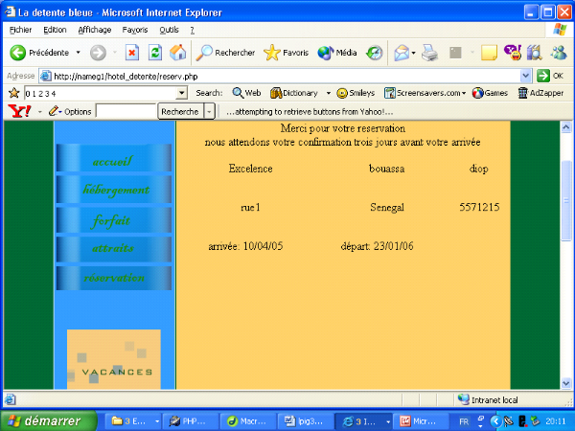Open the Smileys toolbar button
This screenshot has width=575, height=431.
356,93
